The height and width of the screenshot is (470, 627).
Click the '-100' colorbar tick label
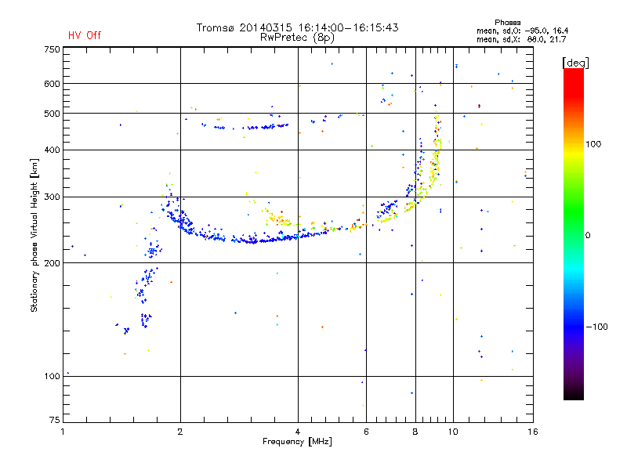click(x=597, y=327)
